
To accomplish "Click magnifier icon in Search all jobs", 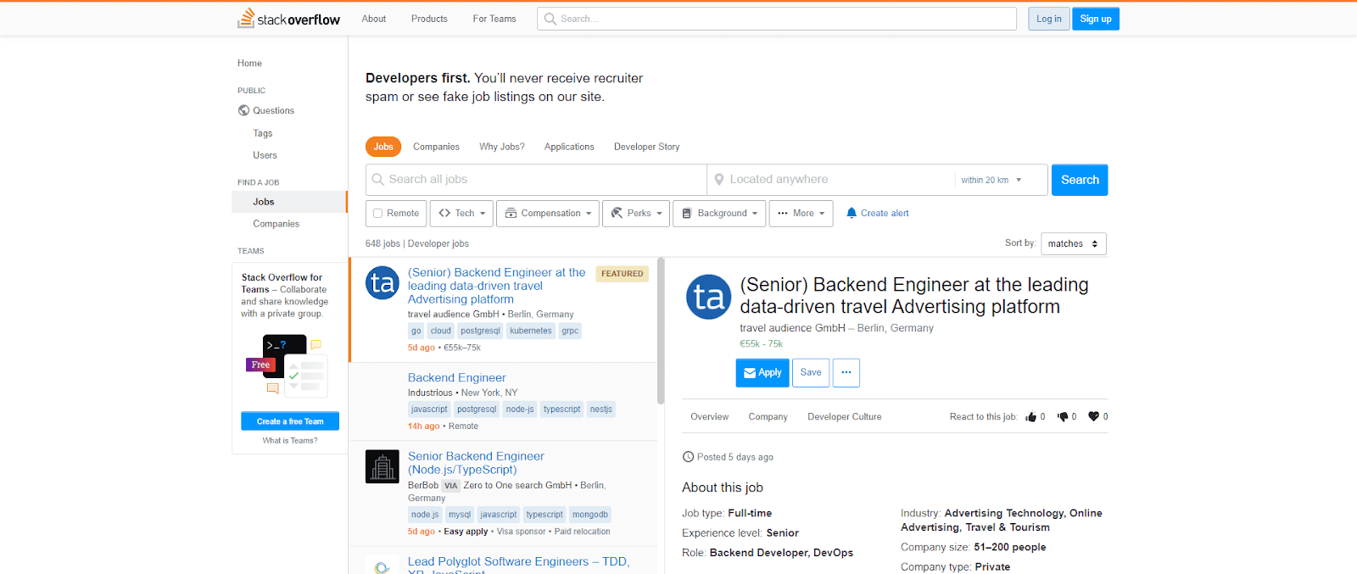I will click(x=378, y=180).
